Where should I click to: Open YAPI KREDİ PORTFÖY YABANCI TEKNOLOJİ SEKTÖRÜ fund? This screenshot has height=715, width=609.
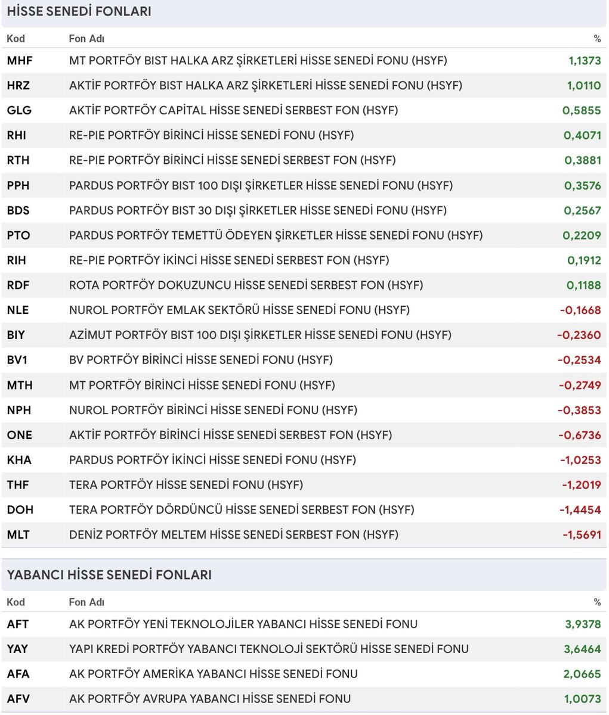click(269, 650)
